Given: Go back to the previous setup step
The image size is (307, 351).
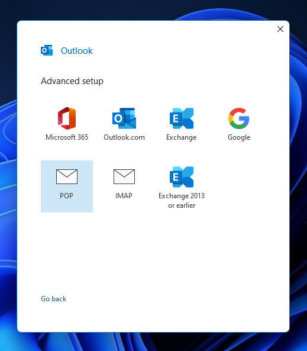Looking at the screenshot, I should click(x=53, y=299).
